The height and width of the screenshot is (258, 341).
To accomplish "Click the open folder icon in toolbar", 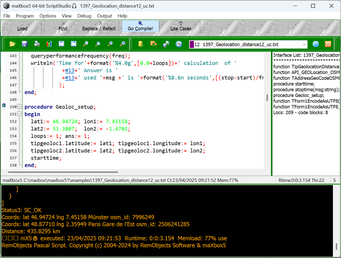I will [12, 44].
